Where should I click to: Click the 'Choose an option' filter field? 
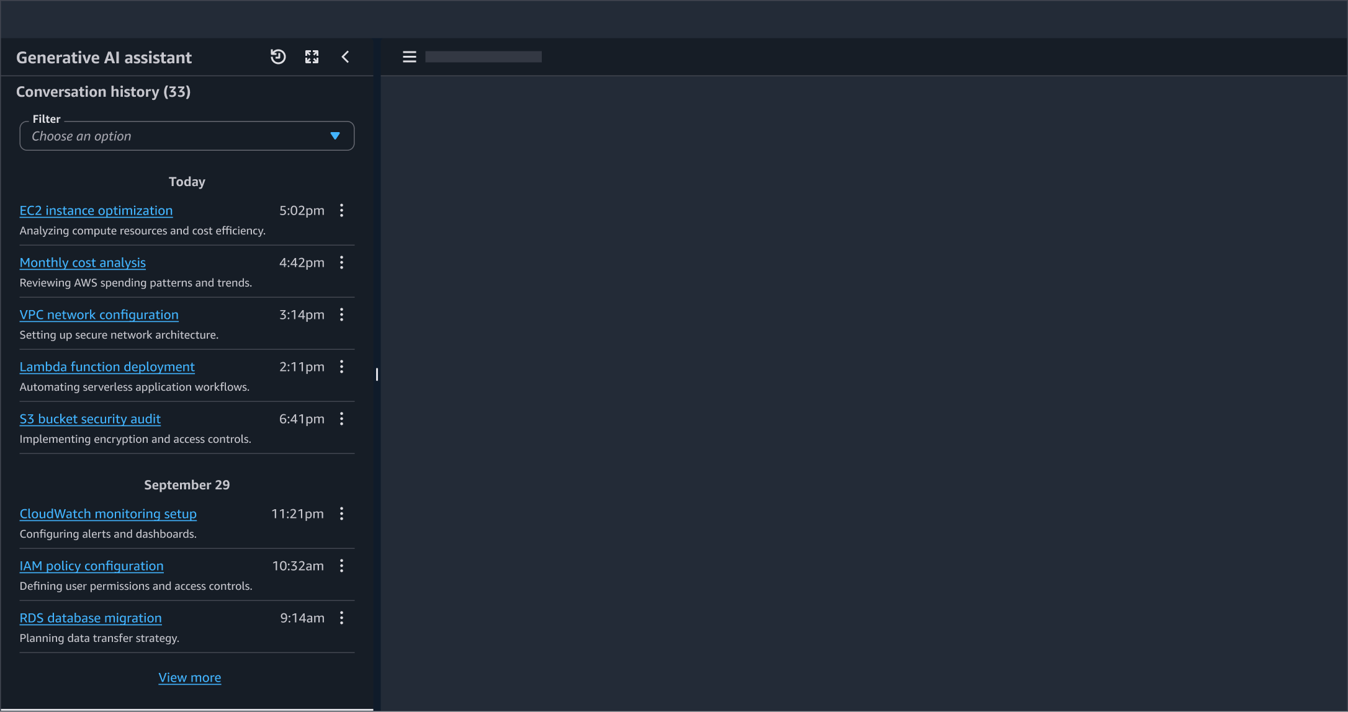[174, 136]
